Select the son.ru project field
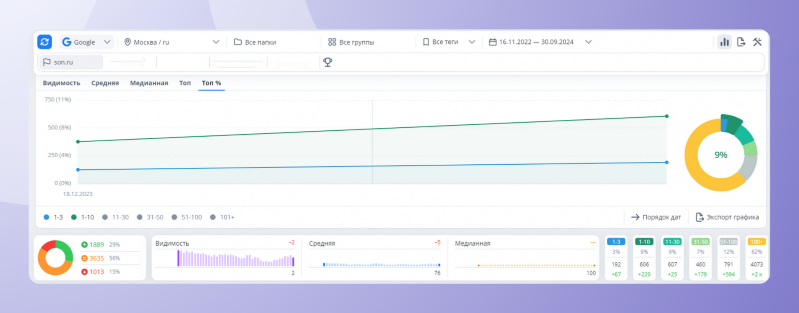This screenshot has height=313, width=799. pos(71,62)
